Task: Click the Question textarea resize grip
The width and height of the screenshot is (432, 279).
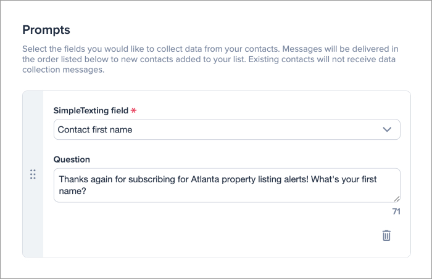Action: [x=396, y=198]
